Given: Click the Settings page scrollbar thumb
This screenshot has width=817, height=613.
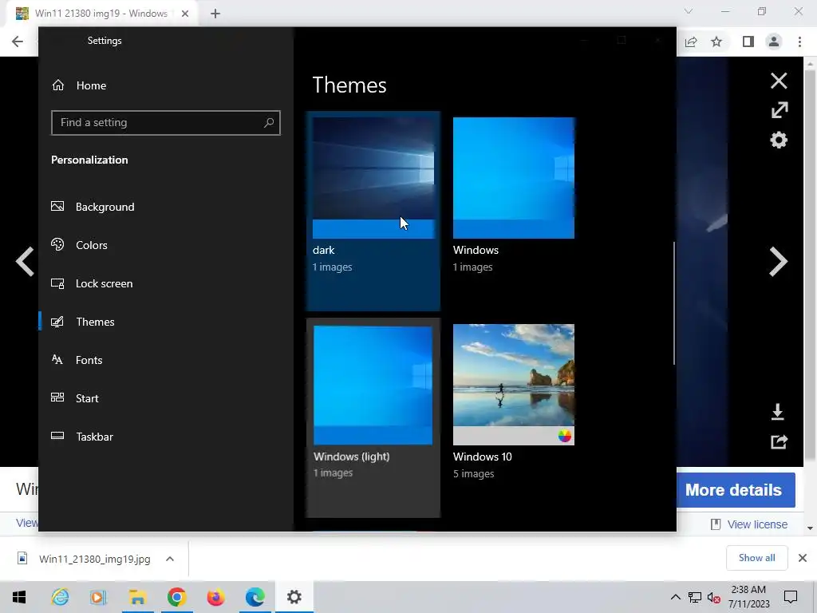Looking at the screenshot, I should click(673, 303).
